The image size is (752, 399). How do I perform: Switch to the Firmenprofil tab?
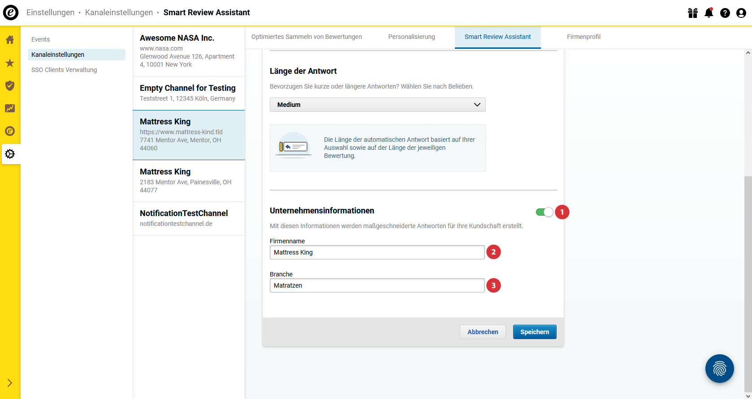(x=583, y=37)
